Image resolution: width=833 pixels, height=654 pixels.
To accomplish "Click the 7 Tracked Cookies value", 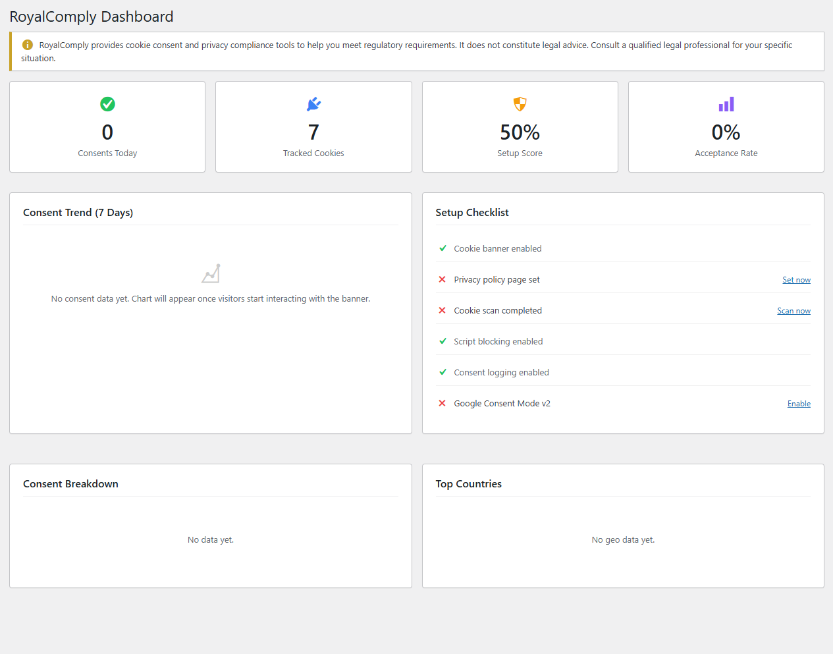I will click(313, 132).
